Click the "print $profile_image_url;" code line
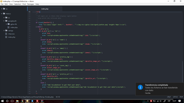Screen dimensions: 184x103 coord(52,59)
